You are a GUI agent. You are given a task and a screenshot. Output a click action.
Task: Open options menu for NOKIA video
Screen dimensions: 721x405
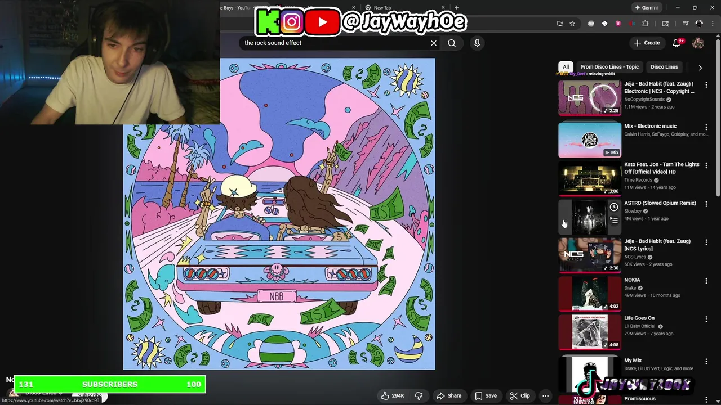pyautogui.click(x=706, y=281)
